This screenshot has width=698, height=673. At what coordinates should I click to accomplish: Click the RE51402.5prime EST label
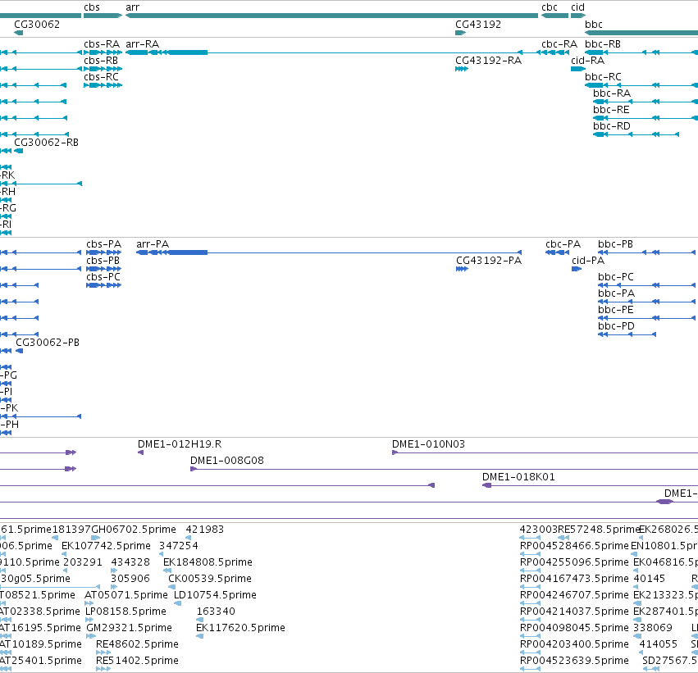click(x=137, y=662)
